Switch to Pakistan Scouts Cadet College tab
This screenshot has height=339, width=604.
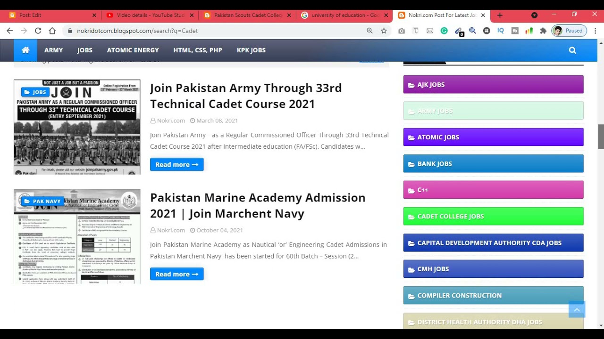point(247,15)
